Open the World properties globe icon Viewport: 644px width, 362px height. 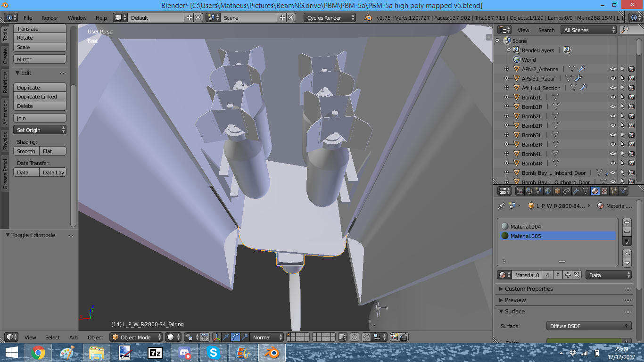tap(548, 191)
